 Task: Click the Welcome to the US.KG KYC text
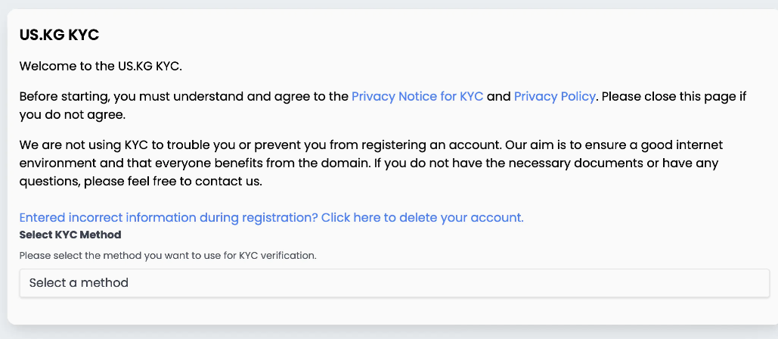tap(101, 66)
